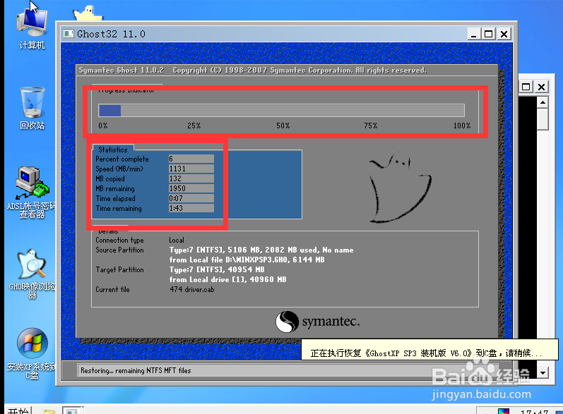Open the 计算机 desktop icon
Viewport: 563px width, 414px height.
pos(32,27)
